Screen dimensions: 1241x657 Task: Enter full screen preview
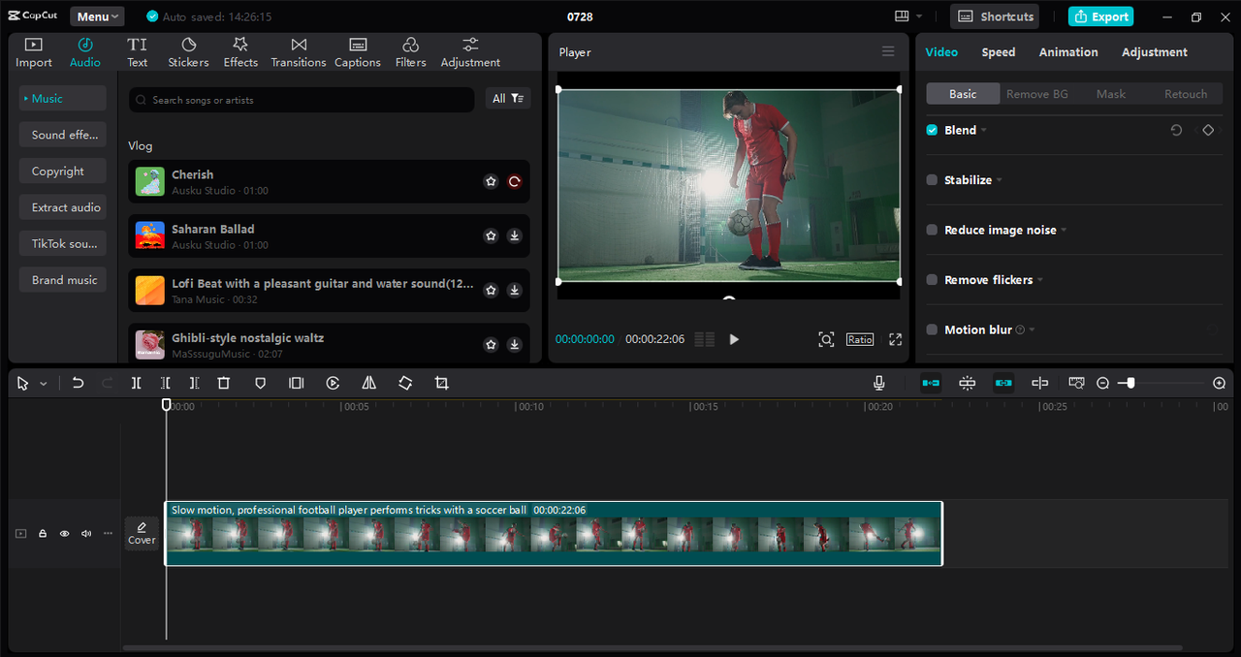(895, 339)
